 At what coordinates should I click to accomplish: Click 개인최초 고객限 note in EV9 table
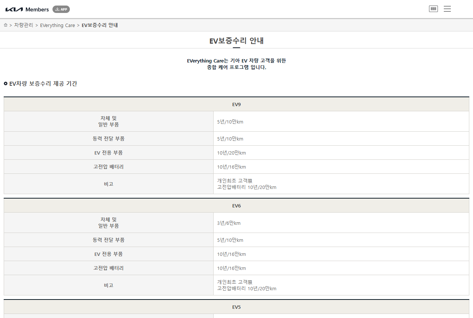(235, 181)
